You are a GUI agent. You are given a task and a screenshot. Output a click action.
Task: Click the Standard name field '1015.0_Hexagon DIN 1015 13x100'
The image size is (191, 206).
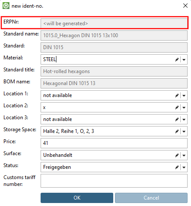(x=114, y=35)
